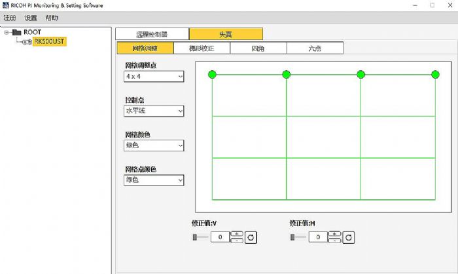Expand the 网格颜色 color dropdown
The image size is (458, 274).
pyautogui.click(x=154, y=146)
